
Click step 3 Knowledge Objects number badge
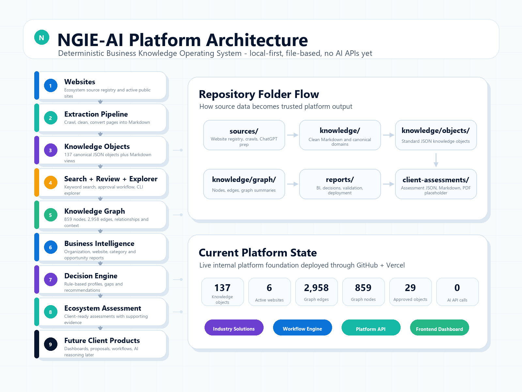(51, 150)
